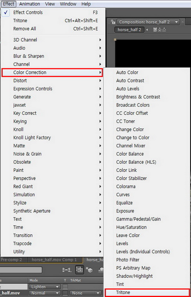Open the Normal blend mode dropdown
Image resolution: width=191 pixels, height=297 pixels.
pyautogui.click(x=45, y=293)
